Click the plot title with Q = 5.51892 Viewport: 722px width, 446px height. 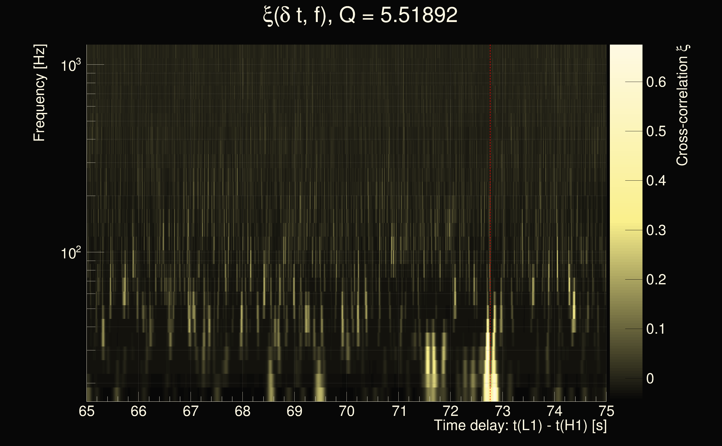coord(360,15)
